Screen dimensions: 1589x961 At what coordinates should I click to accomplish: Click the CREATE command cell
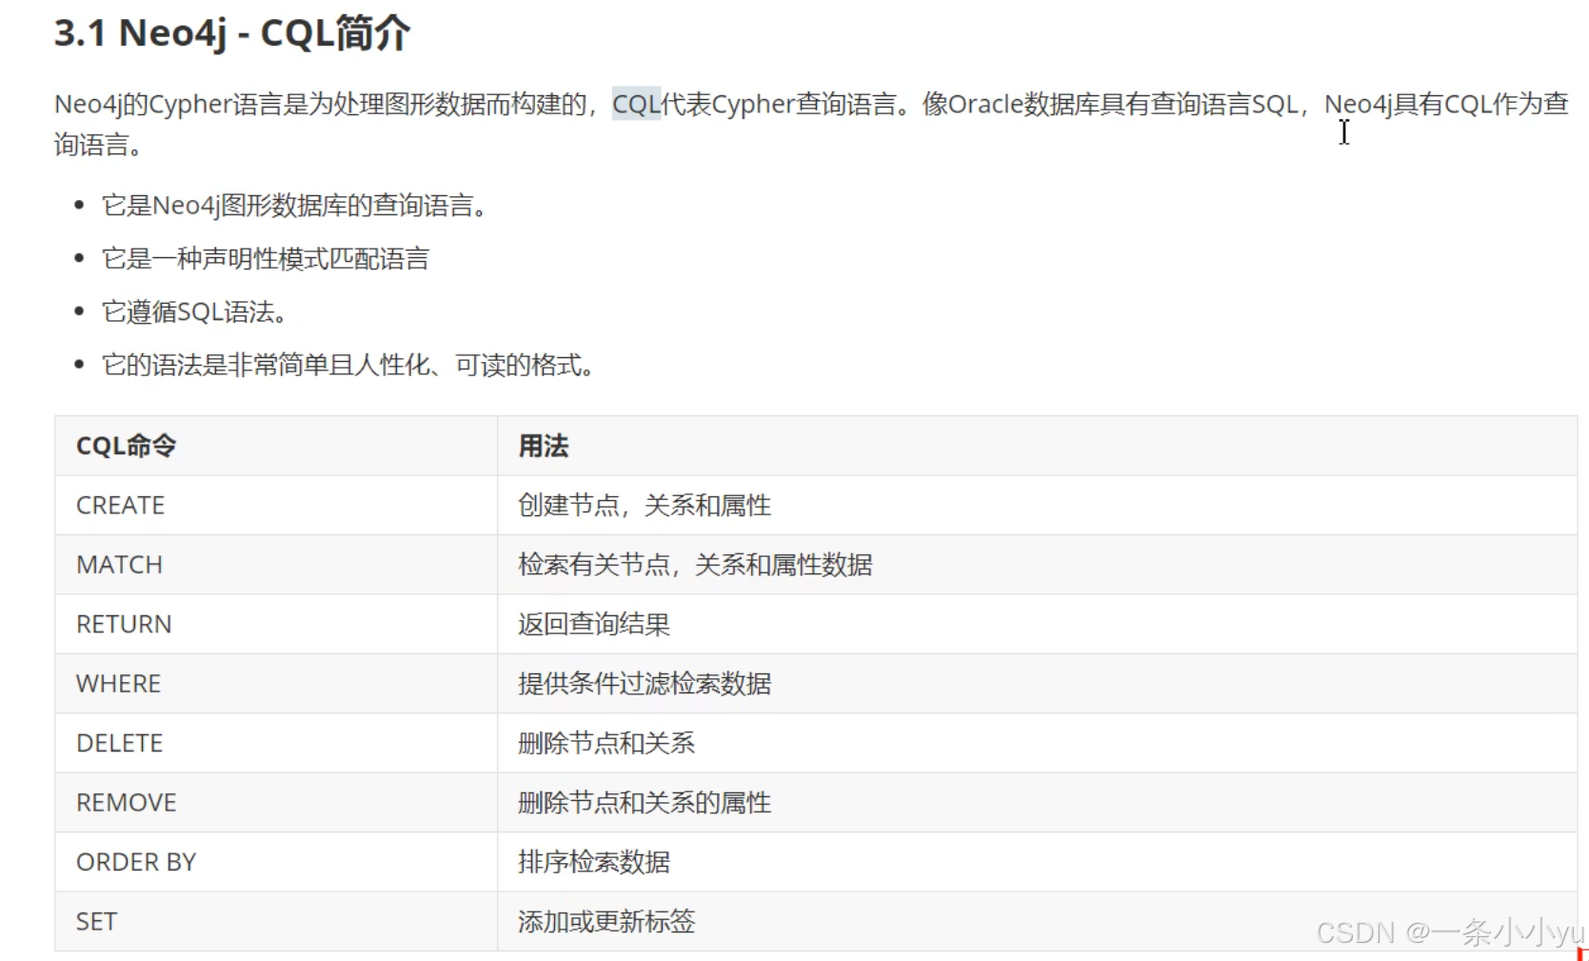(x=276, y=506)
